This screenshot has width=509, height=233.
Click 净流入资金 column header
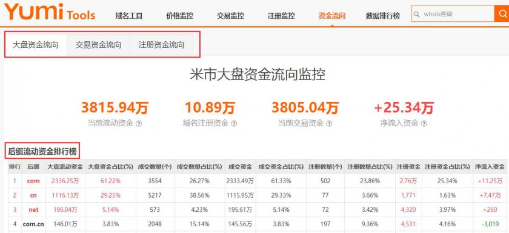pyautogui.click(x=490, y=167)
